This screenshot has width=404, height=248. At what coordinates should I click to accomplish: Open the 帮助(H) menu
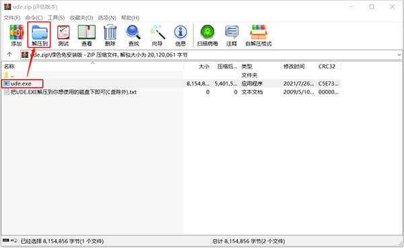pyautogui.click(x=130, y=18)
